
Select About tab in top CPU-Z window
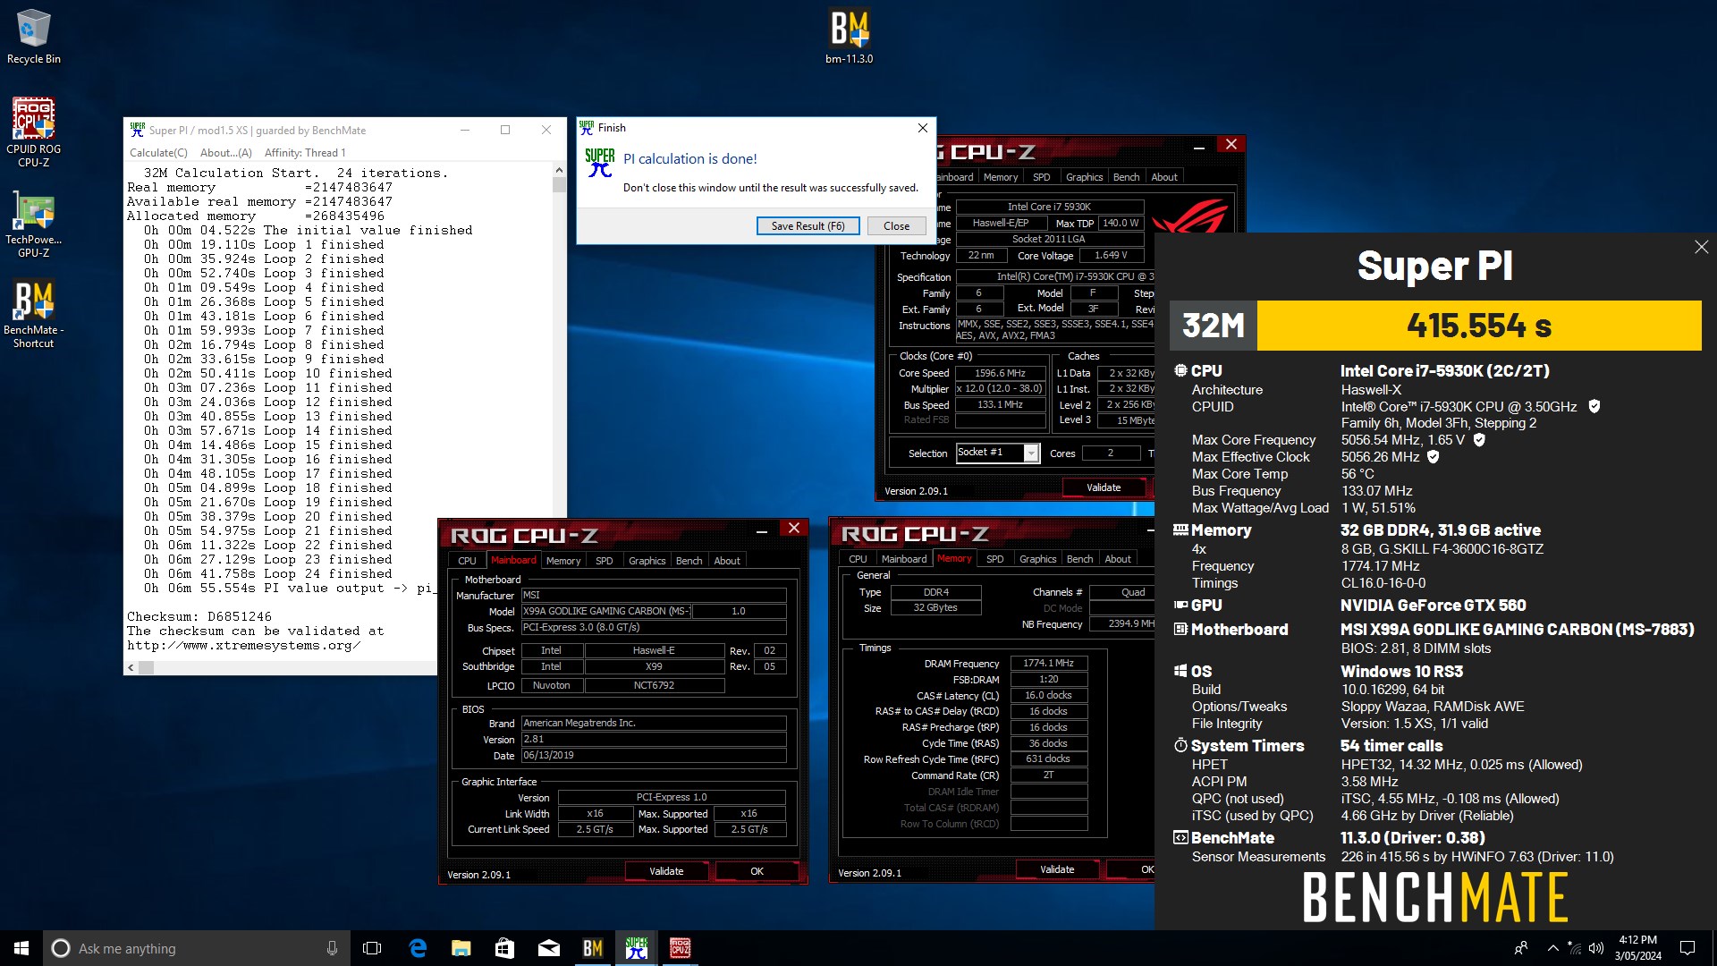point(1164,177)
